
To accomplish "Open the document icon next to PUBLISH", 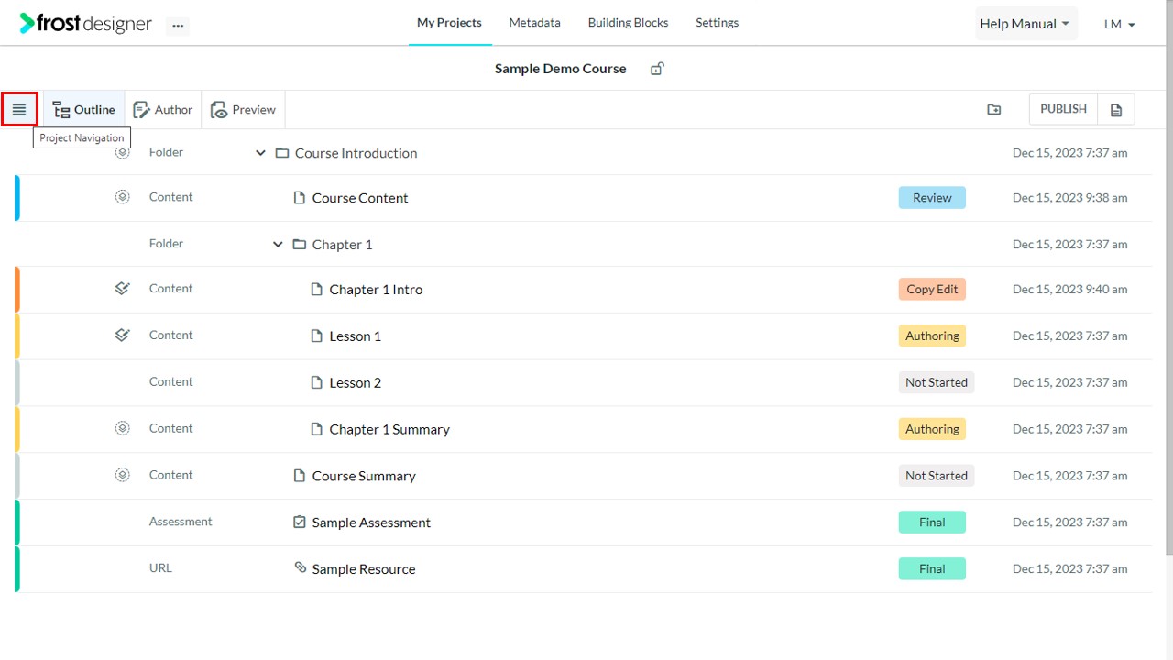I will click(1116, 110).
